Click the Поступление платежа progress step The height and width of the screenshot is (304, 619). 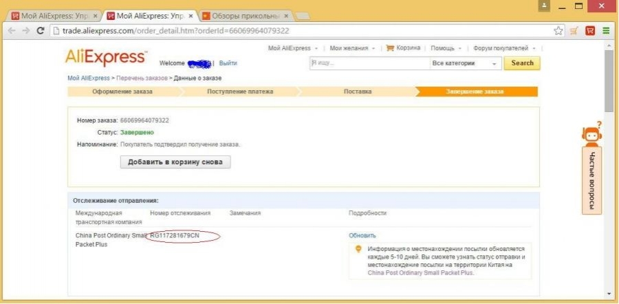240,91
